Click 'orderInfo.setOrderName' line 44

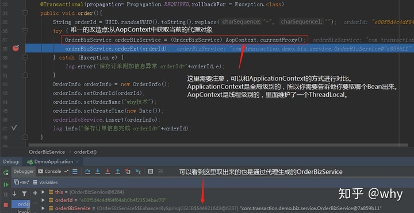pyautogui.click(x=105, y=102)
